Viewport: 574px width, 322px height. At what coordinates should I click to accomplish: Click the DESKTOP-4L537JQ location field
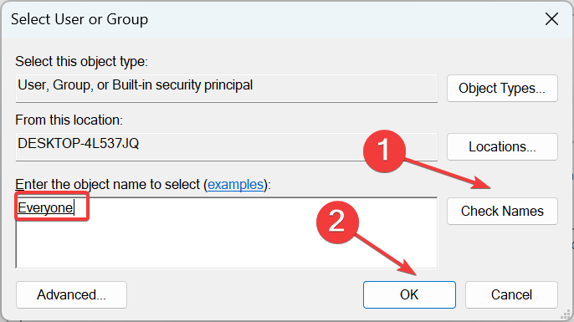pyautogui.click(x=227, y=146)
